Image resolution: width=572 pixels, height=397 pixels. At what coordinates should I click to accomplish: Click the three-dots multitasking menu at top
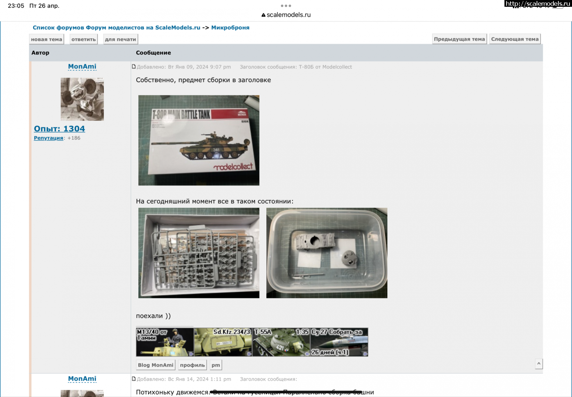tap(286, 6)
